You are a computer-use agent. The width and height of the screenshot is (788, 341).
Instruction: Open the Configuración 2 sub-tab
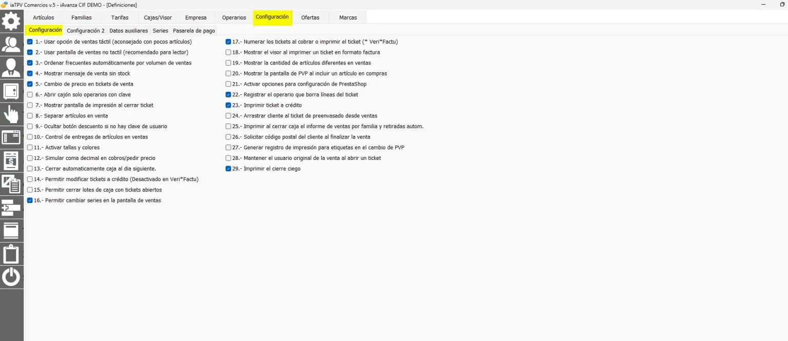86,31
